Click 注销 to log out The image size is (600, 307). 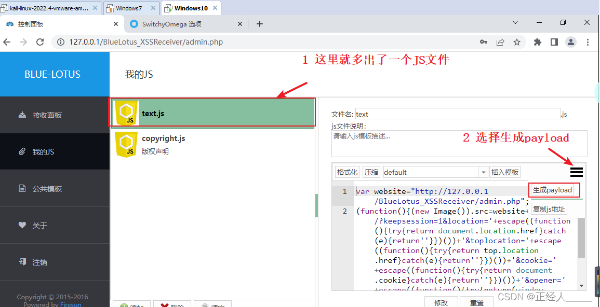[55, 262]
